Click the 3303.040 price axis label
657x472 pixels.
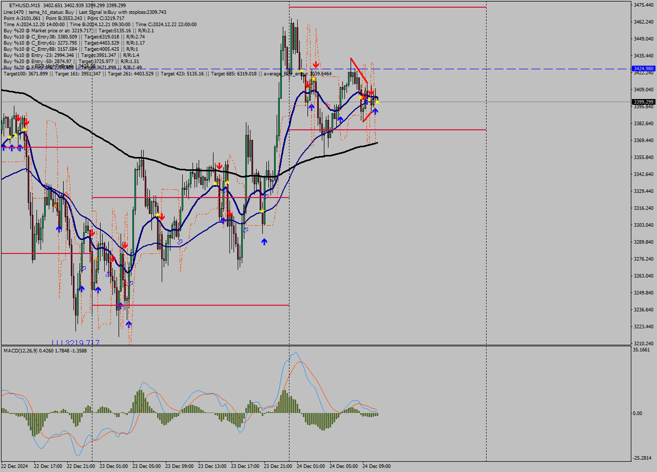tap(644, 225)
